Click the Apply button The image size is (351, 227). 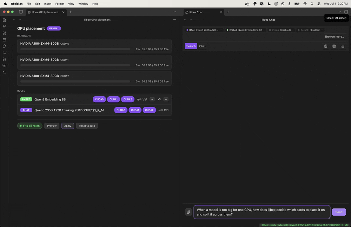[68, 126]
